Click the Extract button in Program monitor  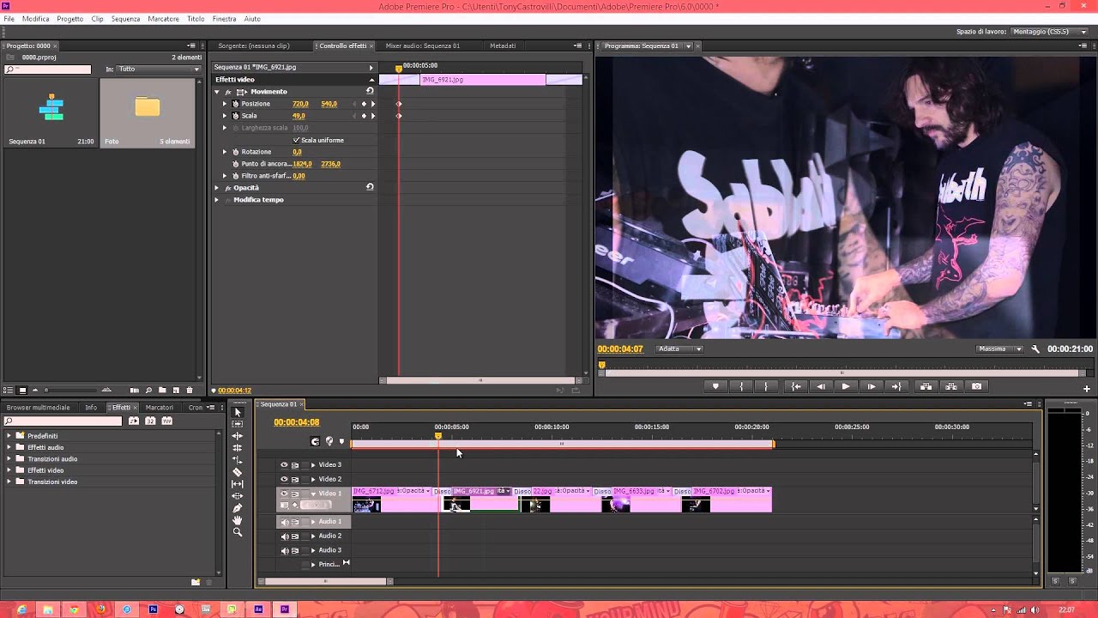pos(950,386)
